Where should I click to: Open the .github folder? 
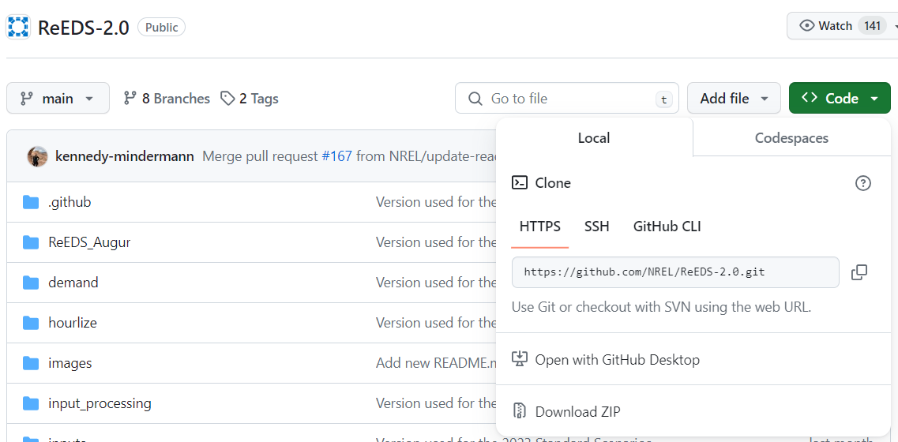tap(70, 202)
